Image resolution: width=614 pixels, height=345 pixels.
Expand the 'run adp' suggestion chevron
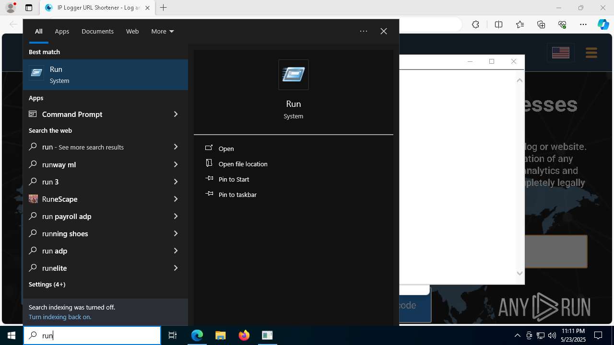click(176, 251)
